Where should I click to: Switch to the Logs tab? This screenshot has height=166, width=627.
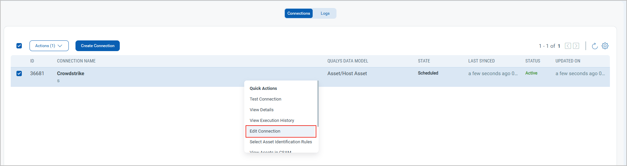coord(325,13)
